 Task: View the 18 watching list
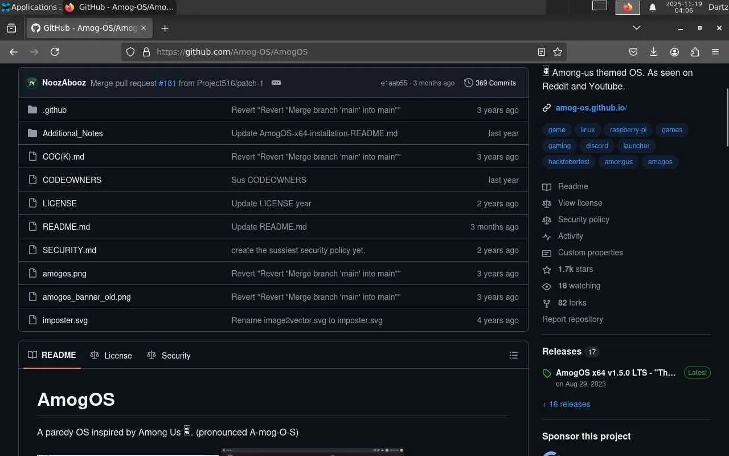[579, 286]
